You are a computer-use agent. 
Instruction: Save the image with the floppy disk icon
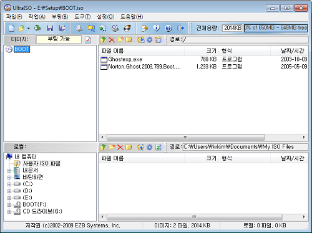click(x=50, y=28)
